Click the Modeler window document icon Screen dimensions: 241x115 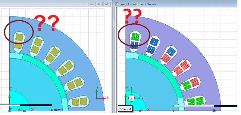tap(117, 4)
